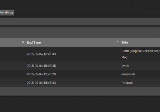The image size is (160, 112).
Task: Click the Mix) second title line
Action: pyautogui.click(x=124, y=58)
